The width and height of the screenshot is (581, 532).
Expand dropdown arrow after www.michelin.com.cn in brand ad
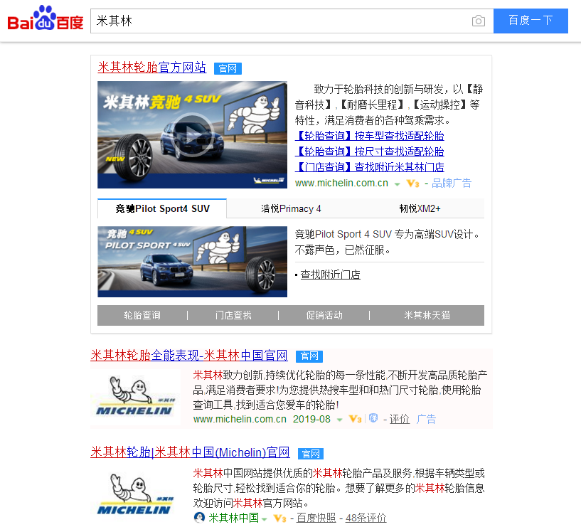point(398,184)
